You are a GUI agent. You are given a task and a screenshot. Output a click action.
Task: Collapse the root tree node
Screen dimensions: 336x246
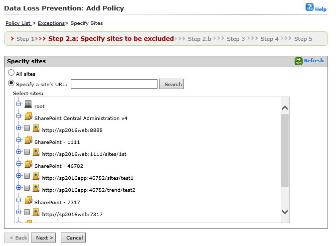[x=19, y=105]
